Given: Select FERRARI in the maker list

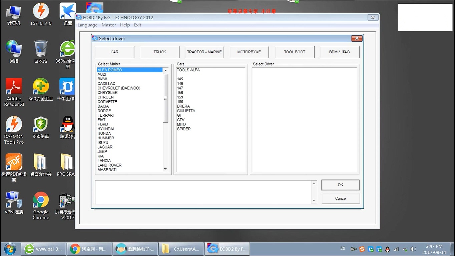Looking at the screenshot, I should coord(130,115).
